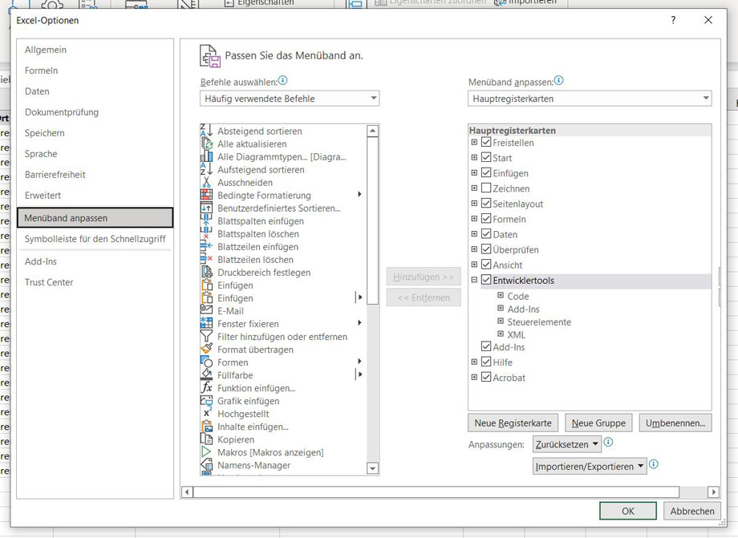Uncheck the Start tab checkbox
The height and width of the screenshot is (538, 738).
[x=486, y=157]
